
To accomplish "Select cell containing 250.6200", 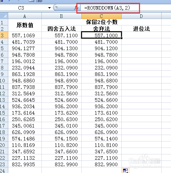I will point(102,119).
